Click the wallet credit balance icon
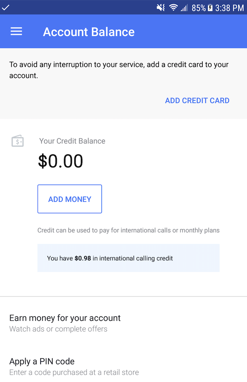The height and width of the screenshot is (382, 247). pyautogui.click(x=17, y=141)
